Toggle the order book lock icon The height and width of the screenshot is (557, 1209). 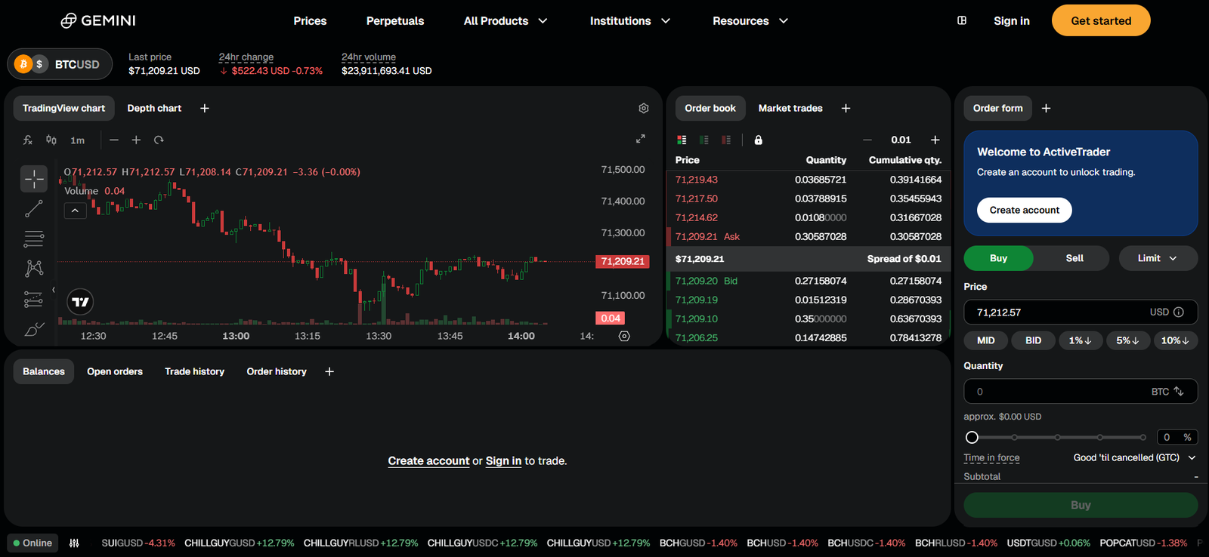tap(758, 140)
